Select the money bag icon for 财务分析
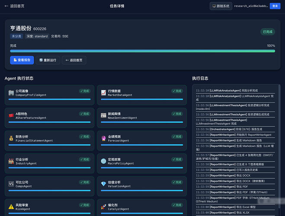 (11, 139)
